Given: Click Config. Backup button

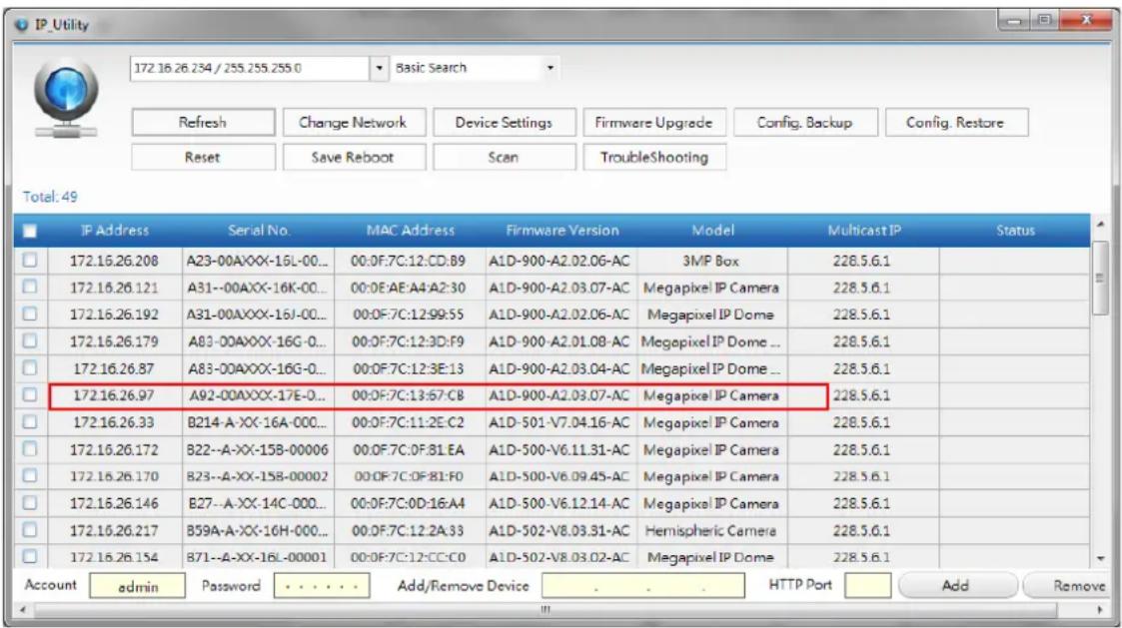Looking at the screenshot, I should pyautogui.click(x=805, y=123).
